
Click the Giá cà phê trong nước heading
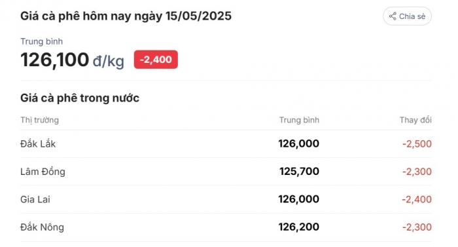80,98
